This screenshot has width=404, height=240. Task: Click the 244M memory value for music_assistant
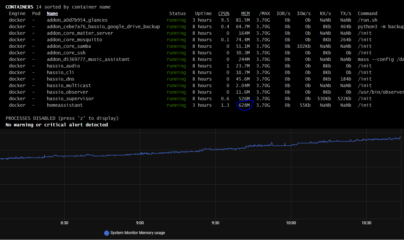point(244,59)
